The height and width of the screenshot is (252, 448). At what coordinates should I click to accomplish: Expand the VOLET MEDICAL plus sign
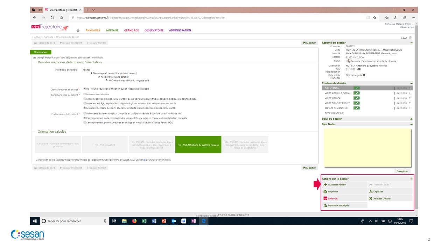click(x=410, y=98)
